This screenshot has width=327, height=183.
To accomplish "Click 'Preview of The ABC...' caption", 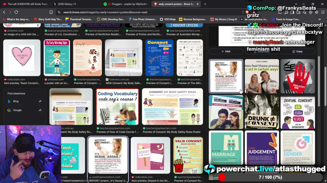I will pos(190,83).
